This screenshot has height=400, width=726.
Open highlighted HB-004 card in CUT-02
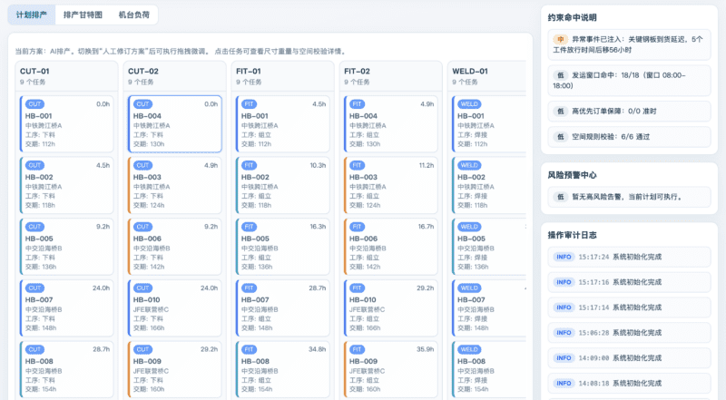[x=175, y=123]
